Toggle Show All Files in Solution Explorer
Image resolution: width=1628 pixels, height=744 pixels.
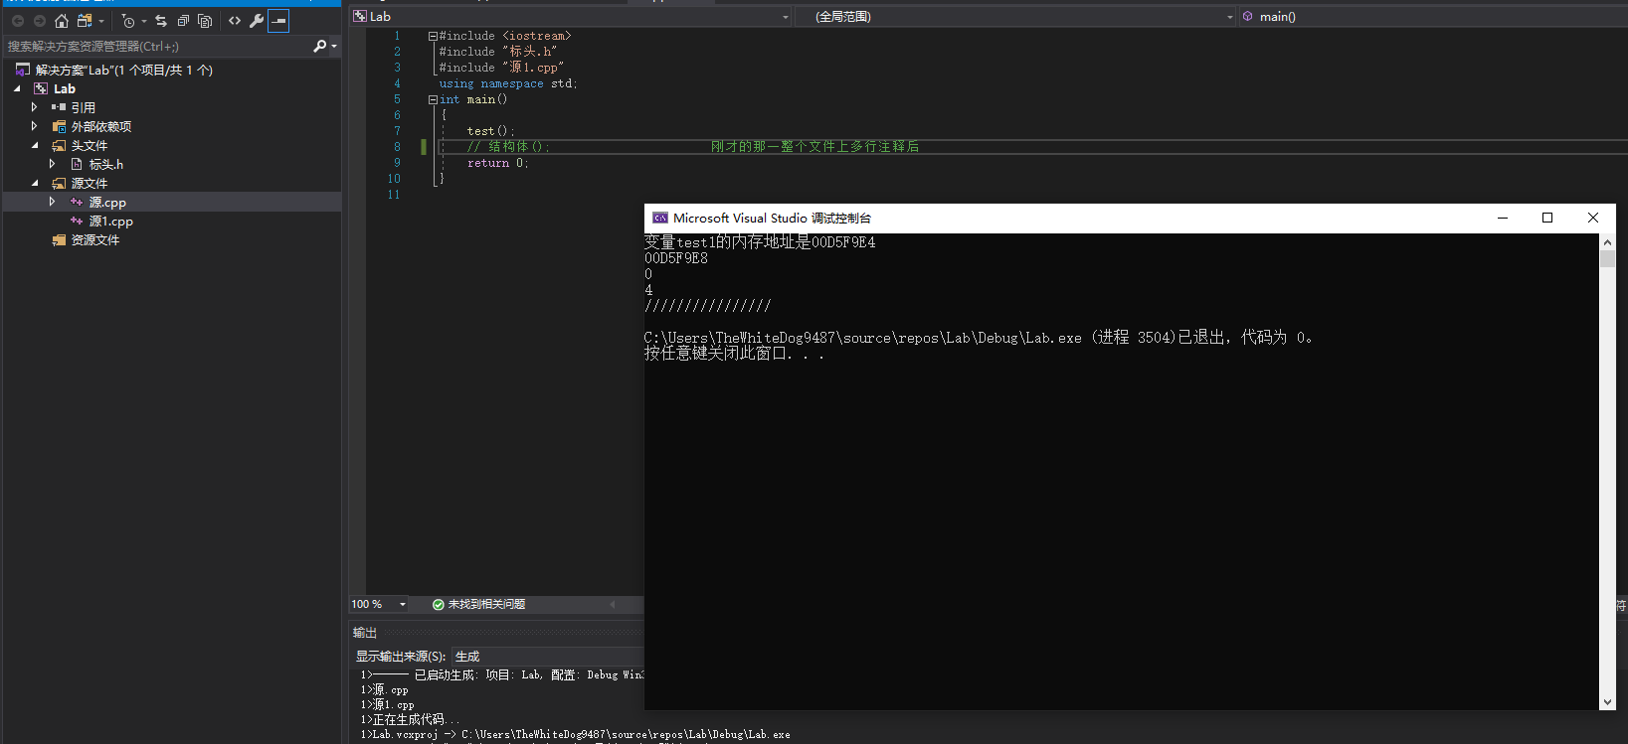[x=205, y=21]
